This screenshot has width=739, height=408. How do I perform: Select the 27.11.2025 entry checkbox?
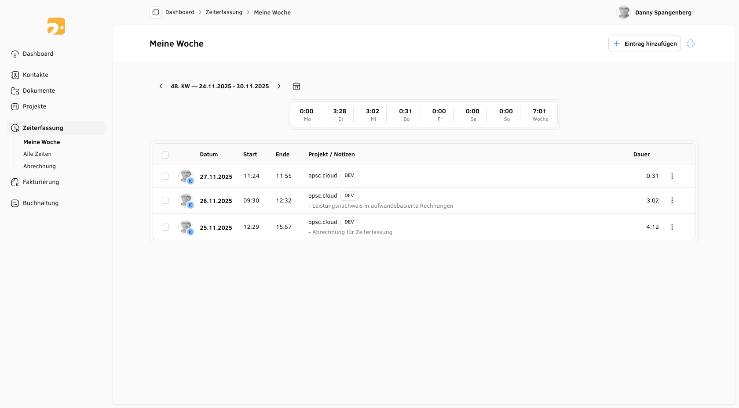point(165,176)
